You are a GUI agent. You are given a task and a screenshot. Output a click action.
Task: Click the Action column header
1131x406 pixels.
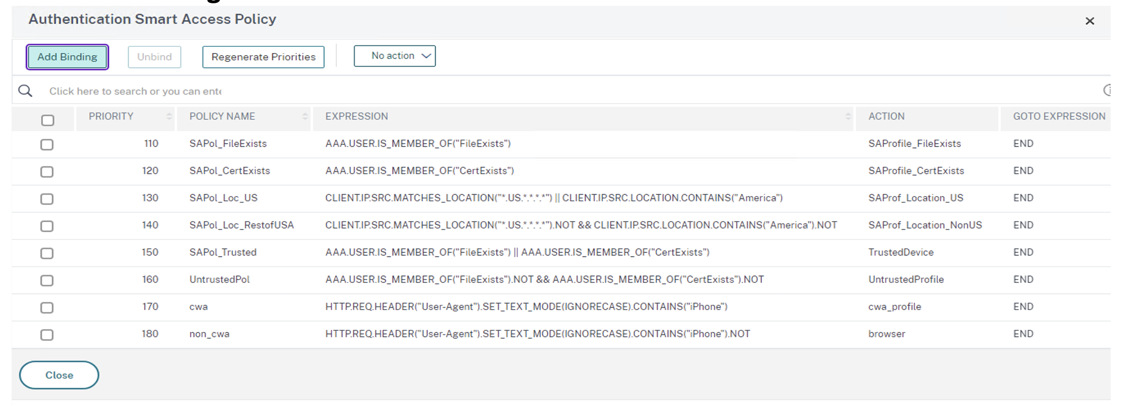(x=886, y=116)
